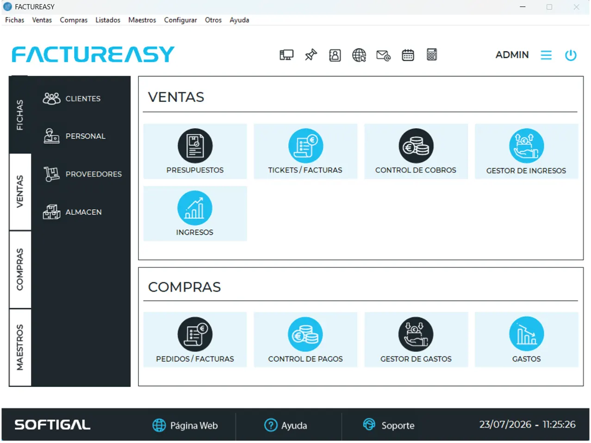This screenshot has width=591, height=443.
Task: Open the Configurar menu
Action: (x=180, y=20)
